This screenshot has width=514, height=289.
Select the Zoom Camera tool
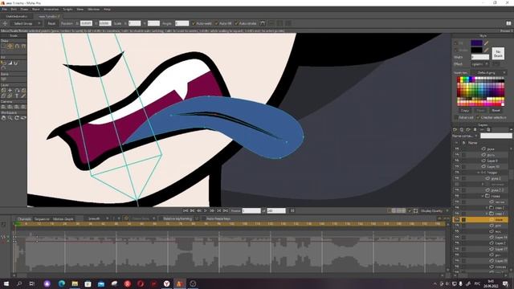pos(10,107)
